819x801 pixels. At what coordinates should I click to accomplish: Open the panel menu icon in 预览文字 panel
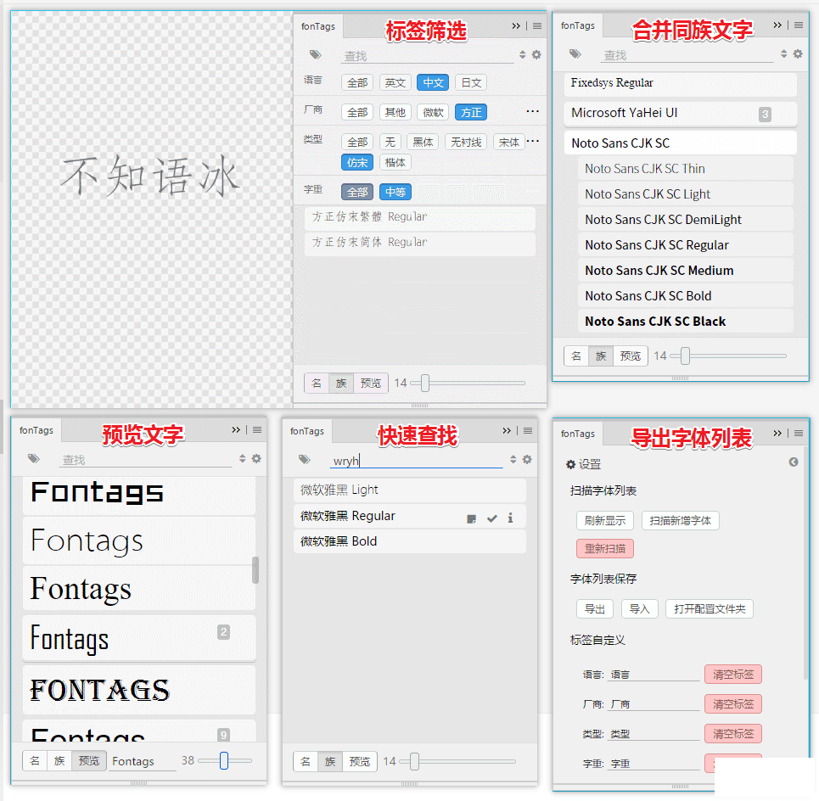(x=257, y=429)
